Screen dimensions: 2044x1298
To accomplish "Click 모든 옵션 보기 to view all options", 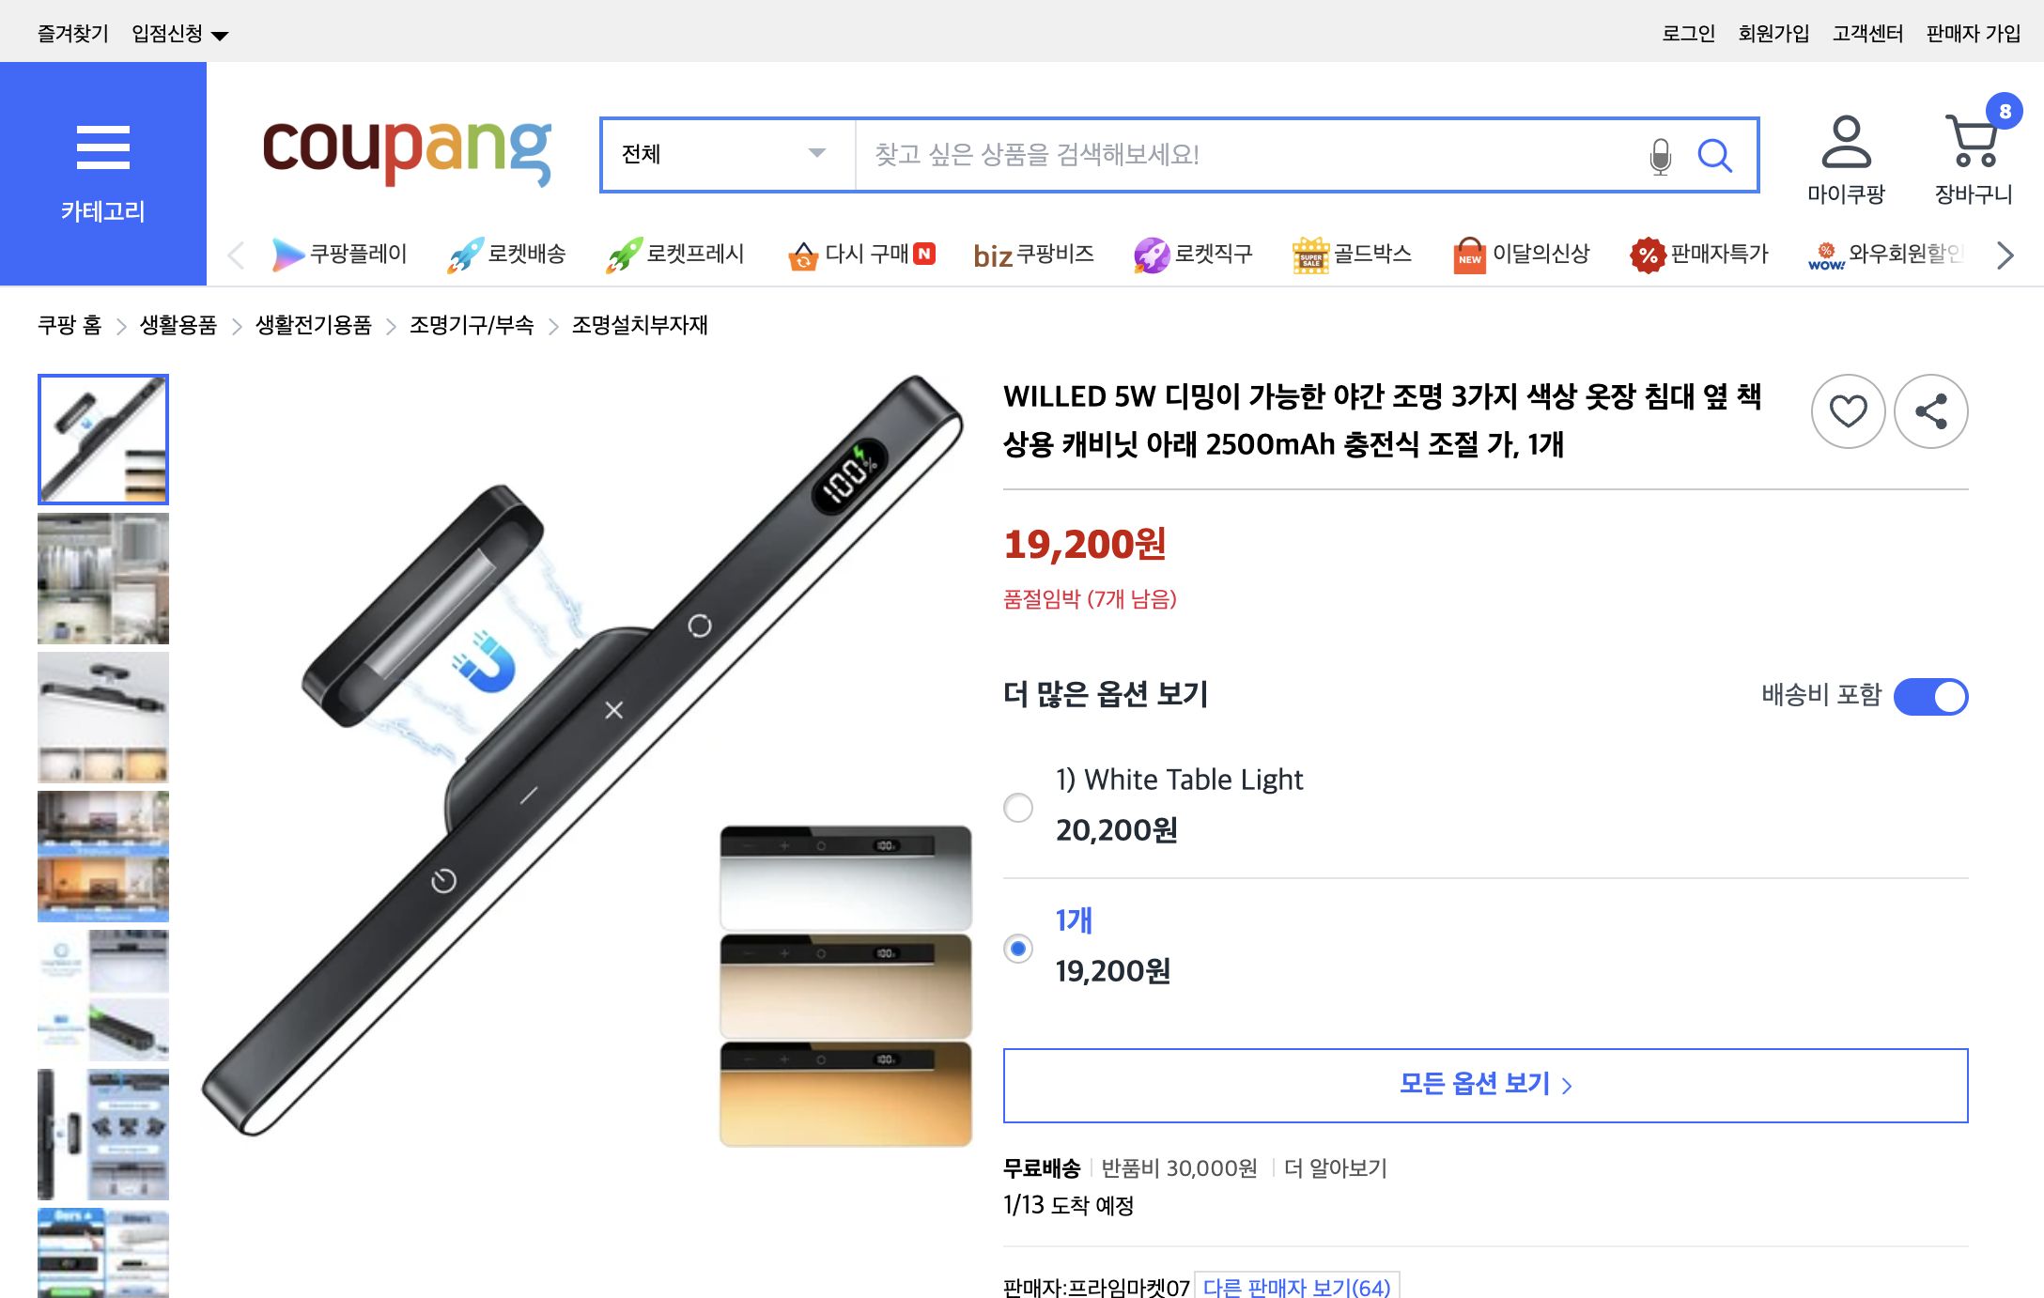I will coord(1485,1084).
